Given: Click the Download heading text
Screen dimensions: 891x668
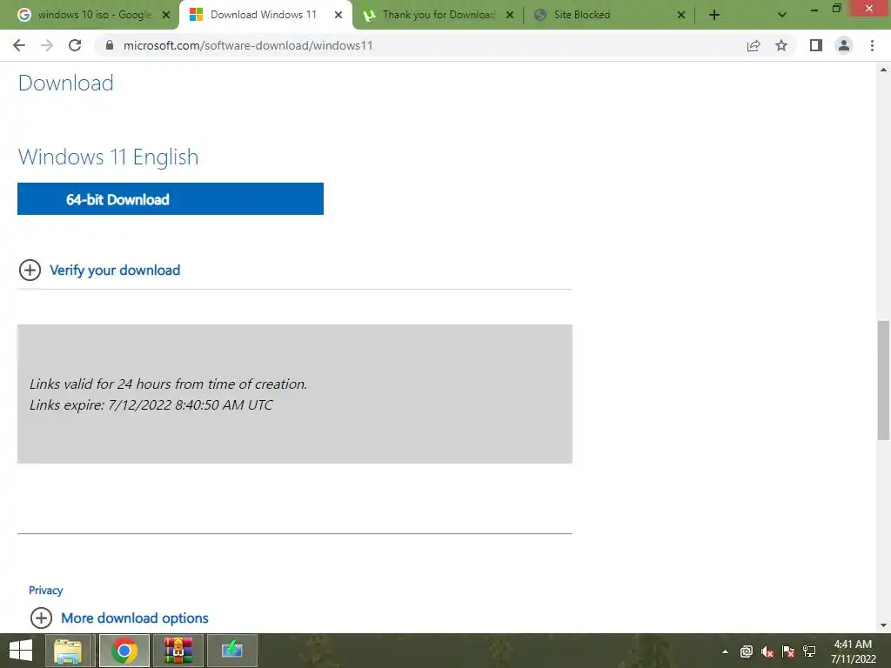Looking at the screenshot, I should (66, 83).
